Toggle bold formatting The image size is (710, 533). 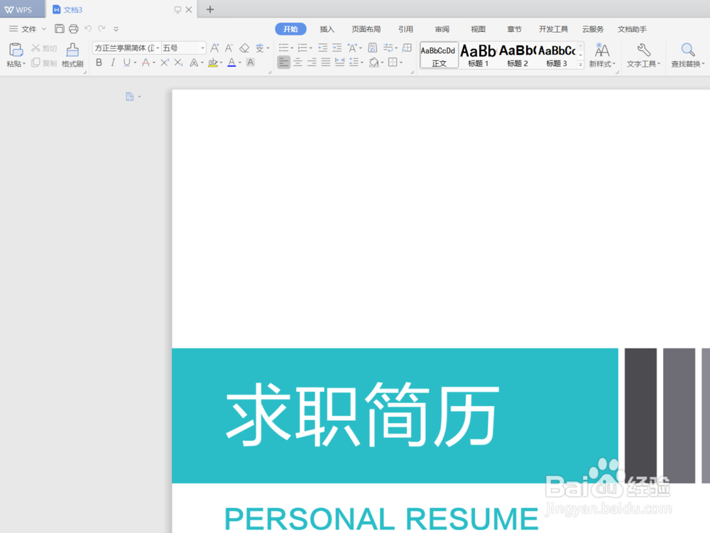coord(99,62)
